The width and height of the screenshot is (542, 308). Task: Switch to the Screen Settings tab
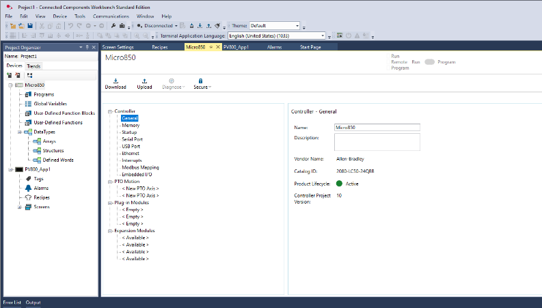[118, 47]
